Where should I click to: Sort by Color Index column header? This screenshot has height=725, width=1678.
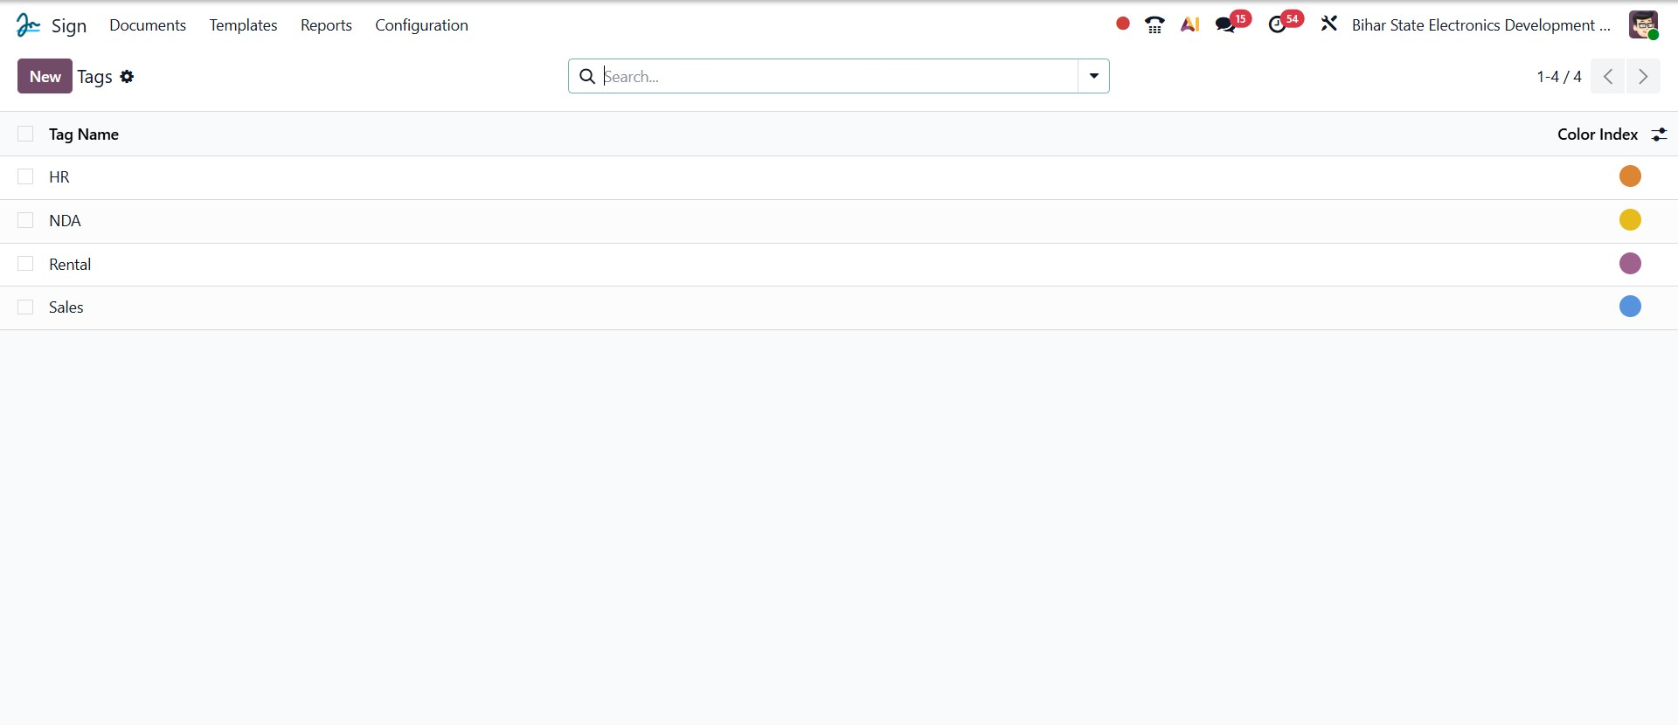click(x=1597, y=135)
